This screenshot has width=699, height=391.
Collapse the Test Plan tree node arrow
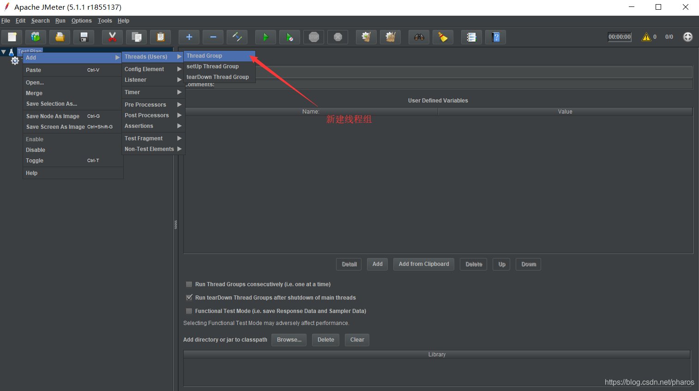[x=4, y=52]
